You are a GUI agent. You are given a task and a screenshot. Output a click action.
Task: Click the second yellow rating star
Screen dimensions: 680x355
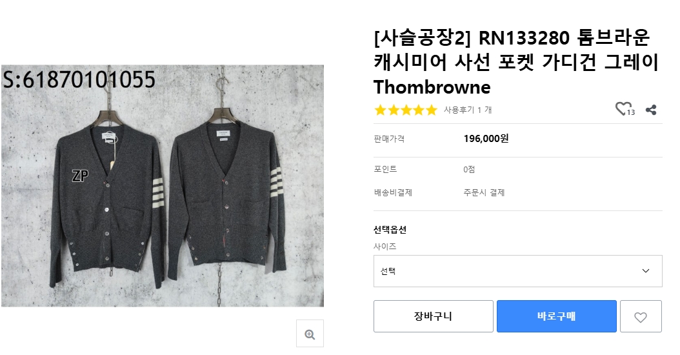393,110
